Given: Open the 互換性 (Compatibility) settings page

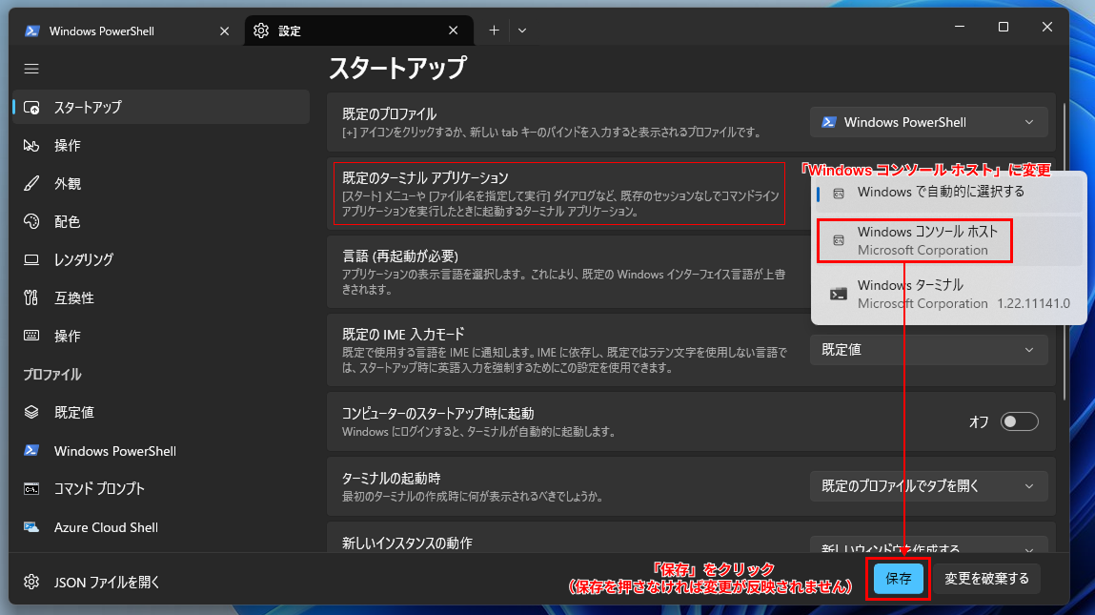Looking at the screenshot, I should [x=73, y=297].
